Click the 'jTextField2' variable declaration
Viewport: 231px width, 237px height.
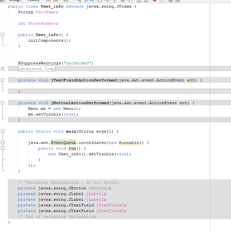110,211
